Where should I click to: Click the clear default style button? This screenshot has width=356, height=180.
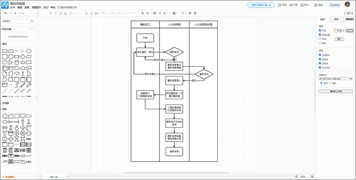click(x=336, y=91)
